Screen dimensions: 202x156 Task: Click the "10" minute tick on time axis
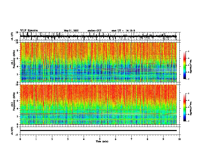[179, 139]
